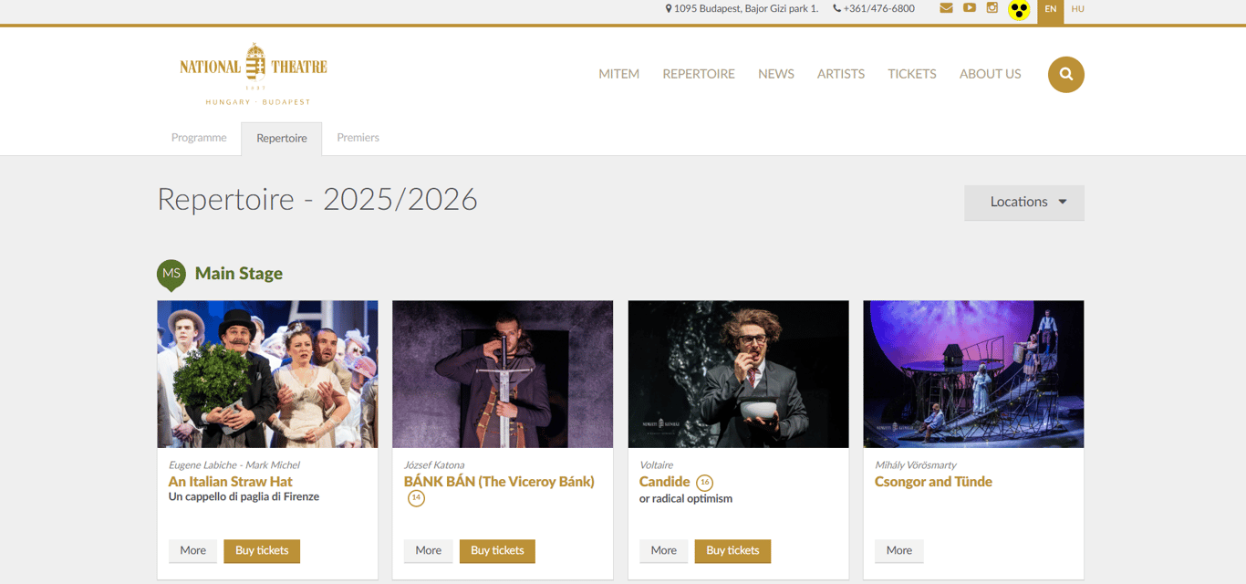The height and width of the screenshot is (584, 1246).
Task: Click the phone number +361/476-6800
Action: [x=874, y=8]
